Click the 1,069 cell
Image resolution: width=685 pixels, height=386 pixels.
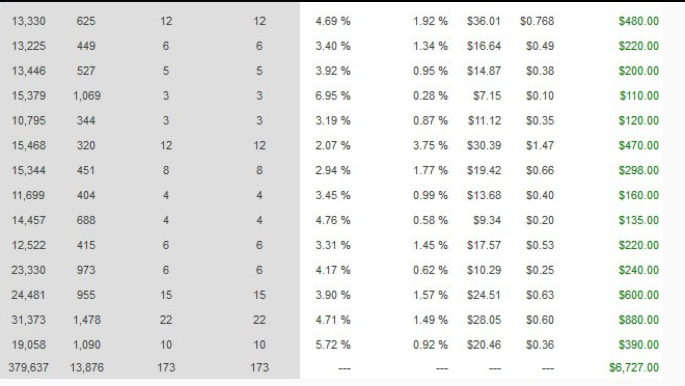click(87, 96)
